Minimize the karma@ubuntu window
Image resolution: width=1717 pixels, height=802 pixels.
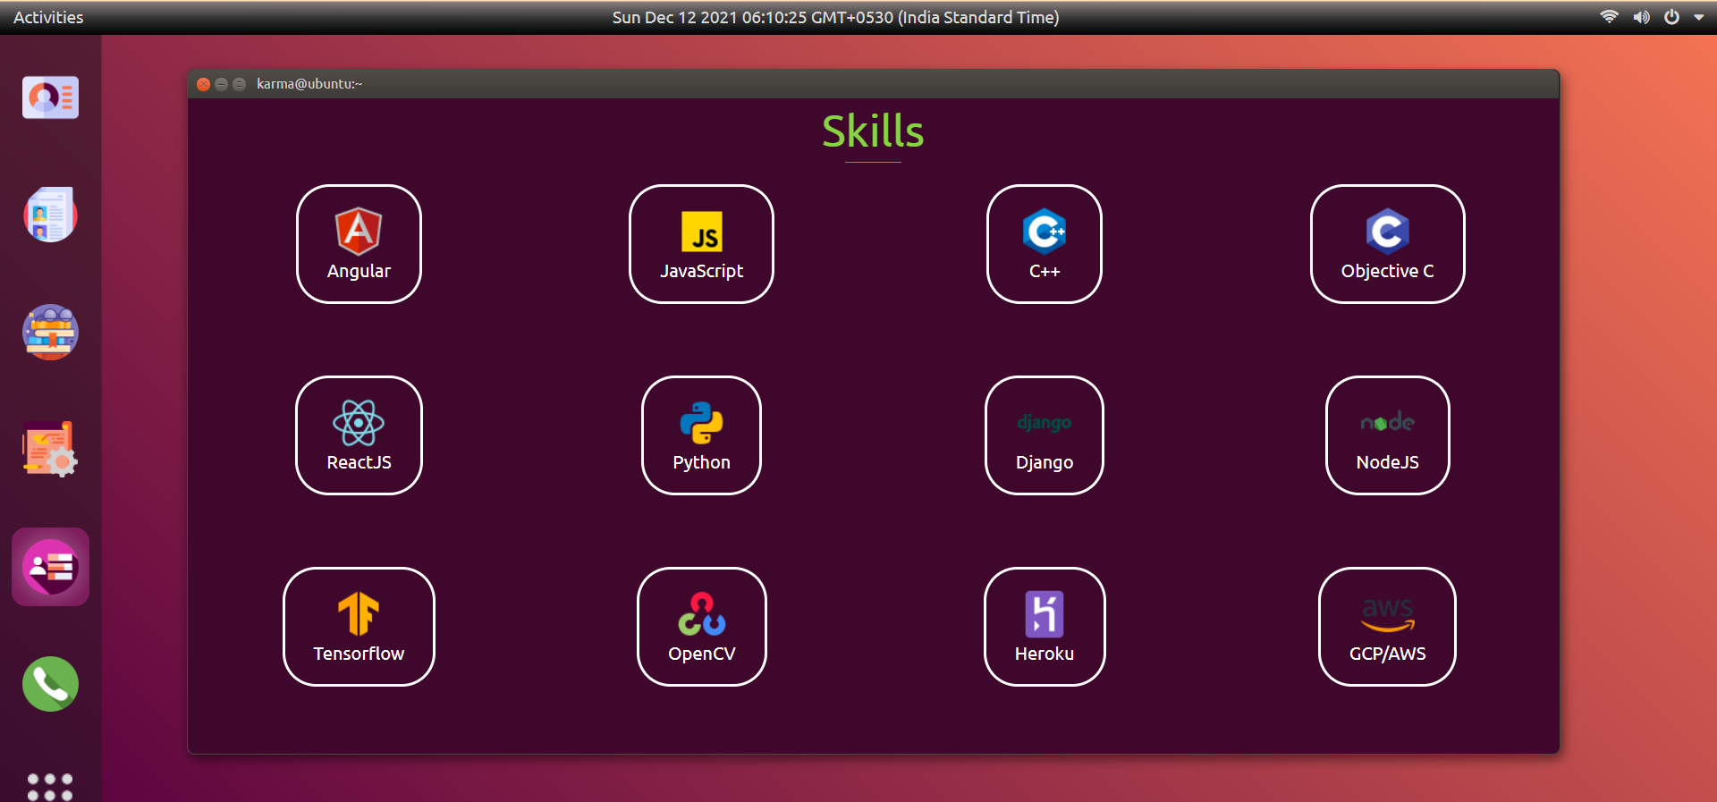(x=222, y=84)
